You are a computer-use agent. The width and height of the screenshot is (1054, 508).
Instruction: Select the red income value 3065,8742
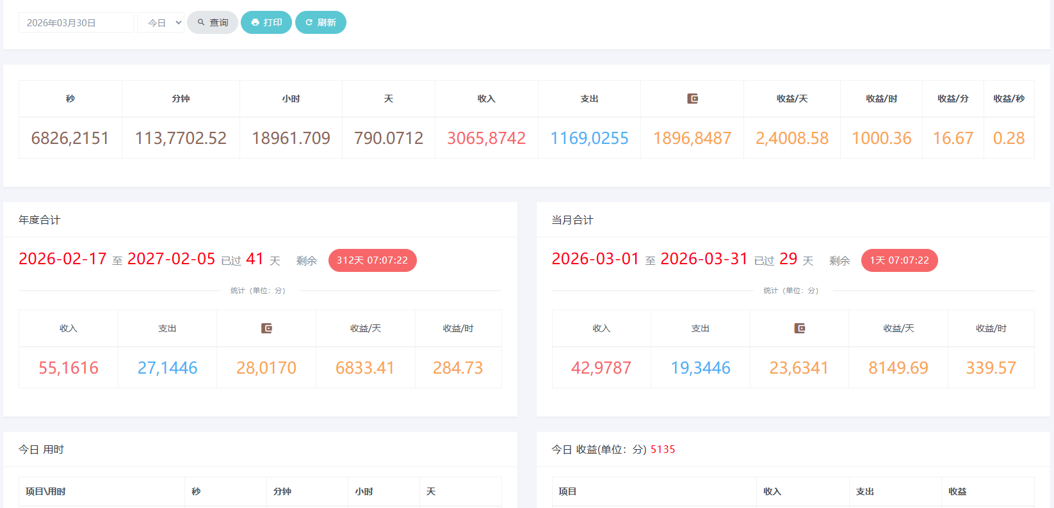[x=486, y=138]
